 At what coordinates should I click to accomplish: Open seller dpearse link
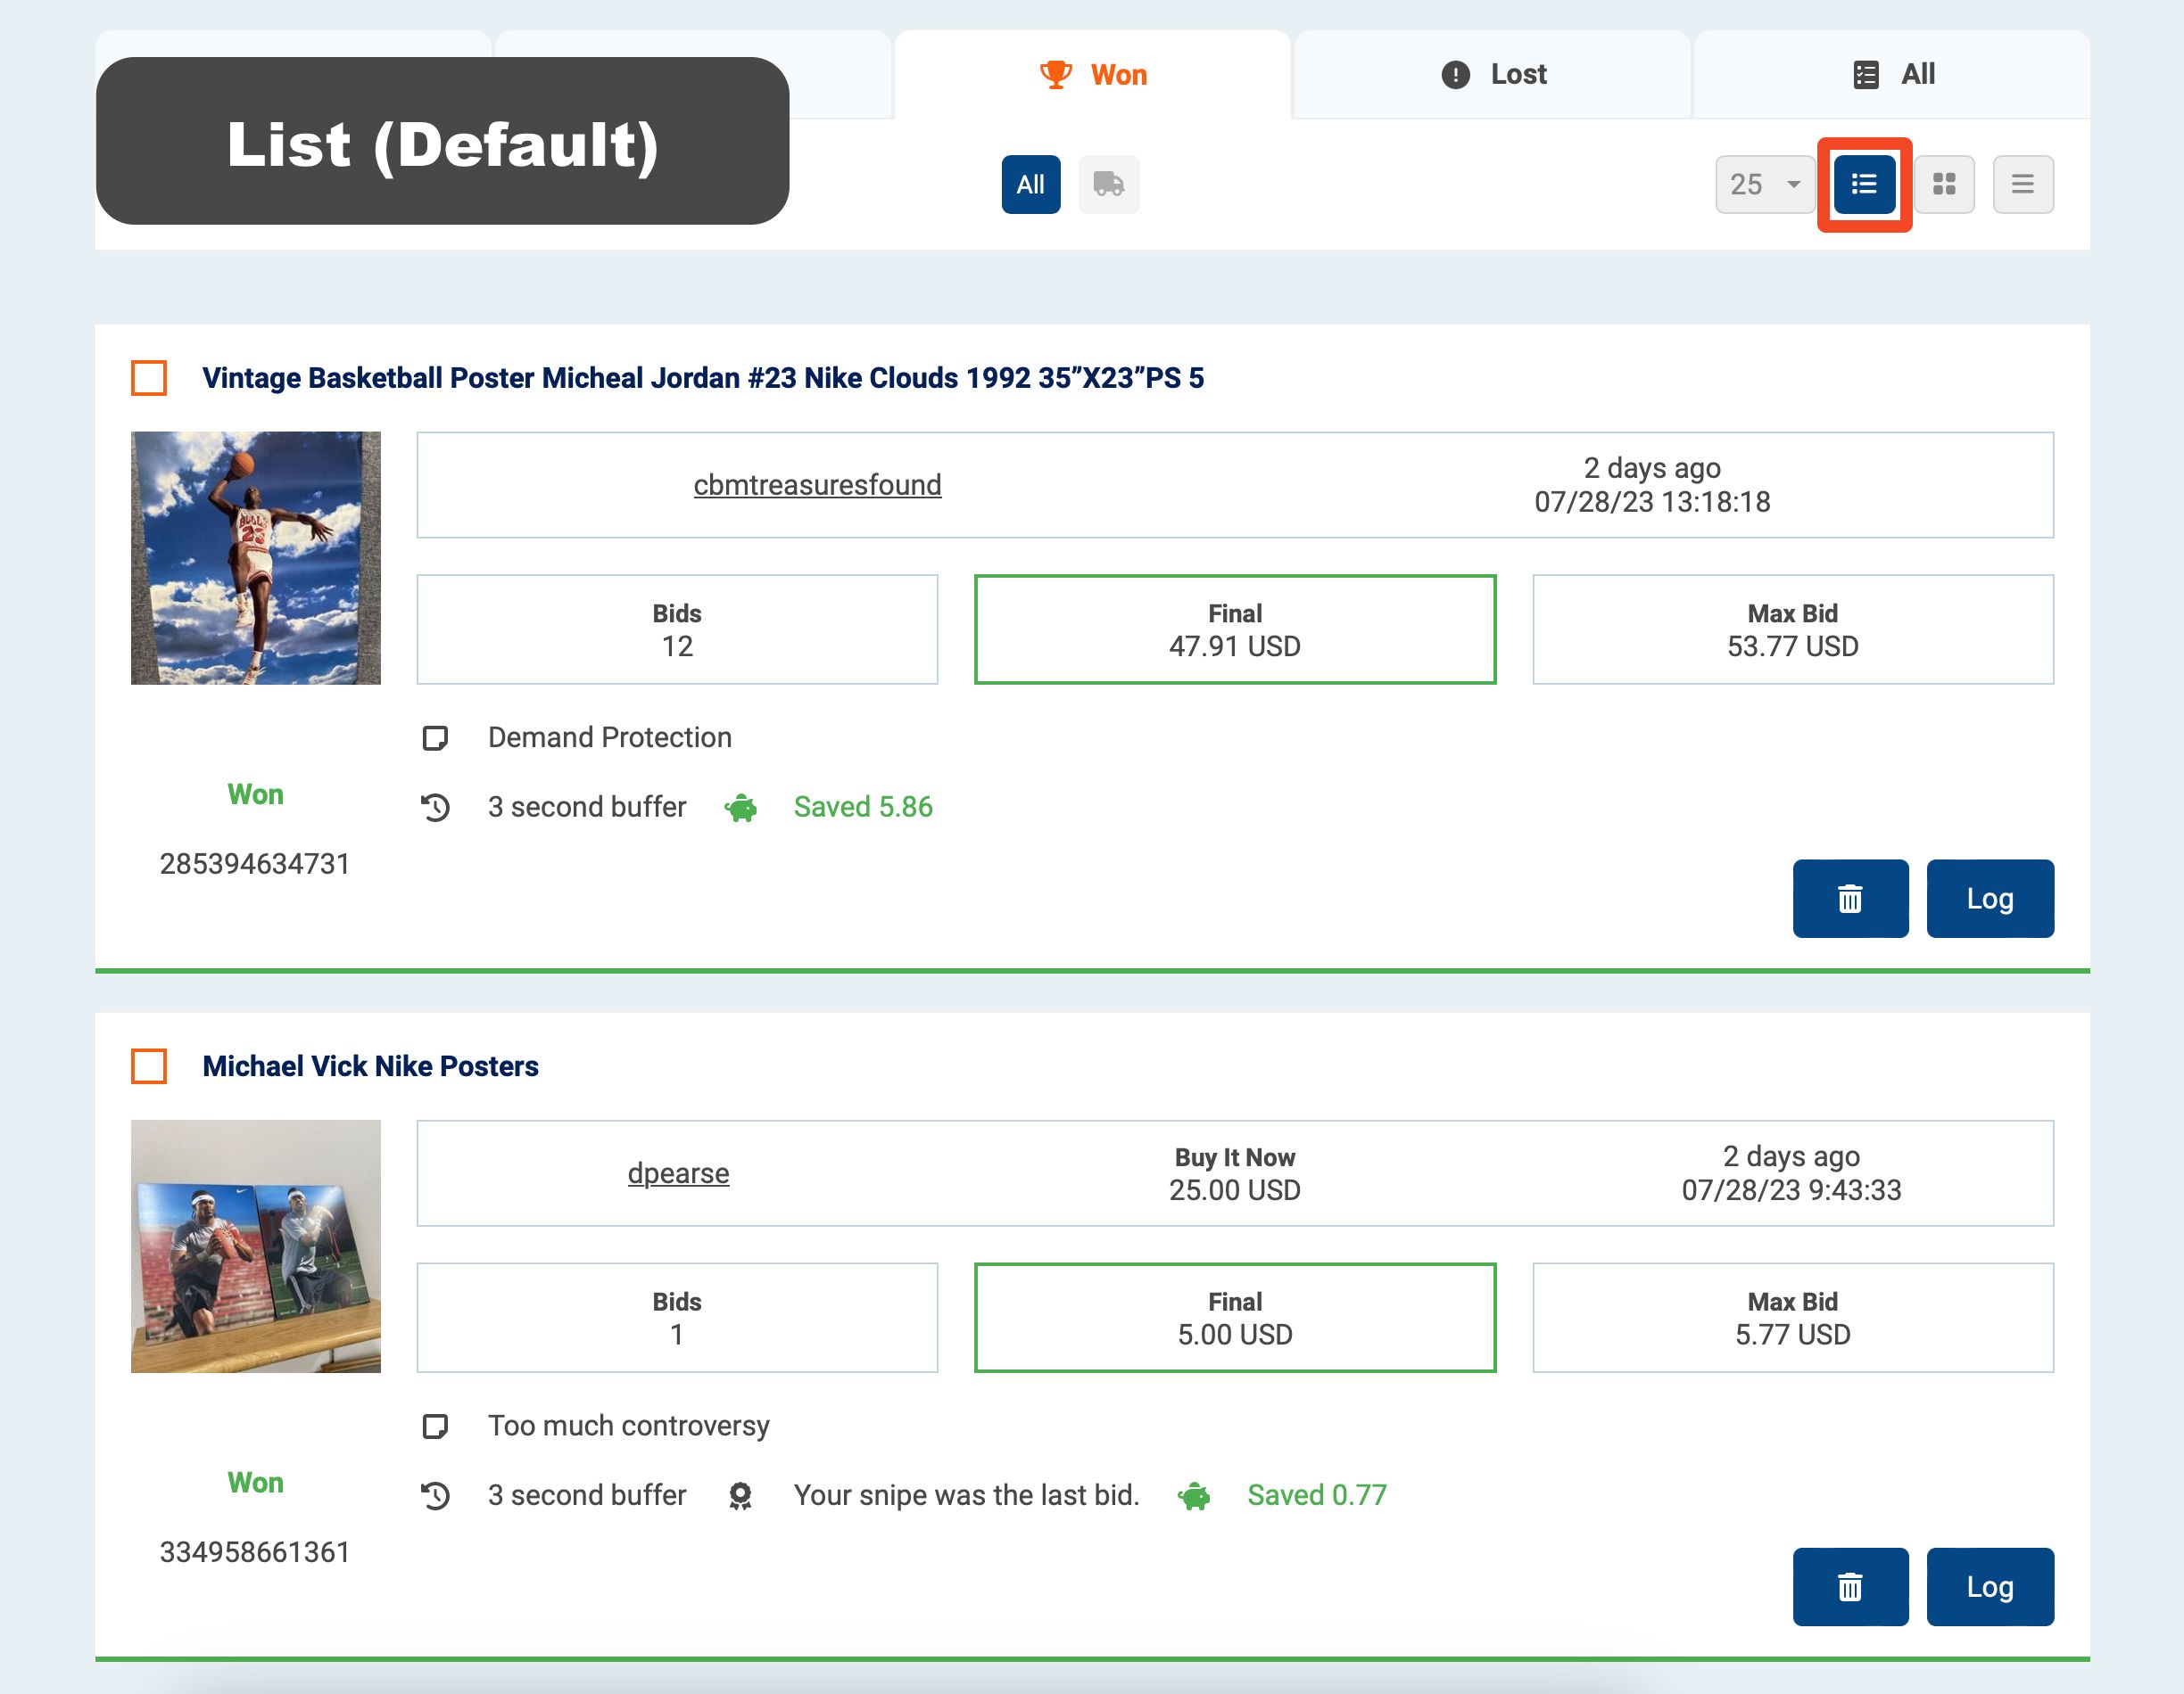tap(678, 1173)
